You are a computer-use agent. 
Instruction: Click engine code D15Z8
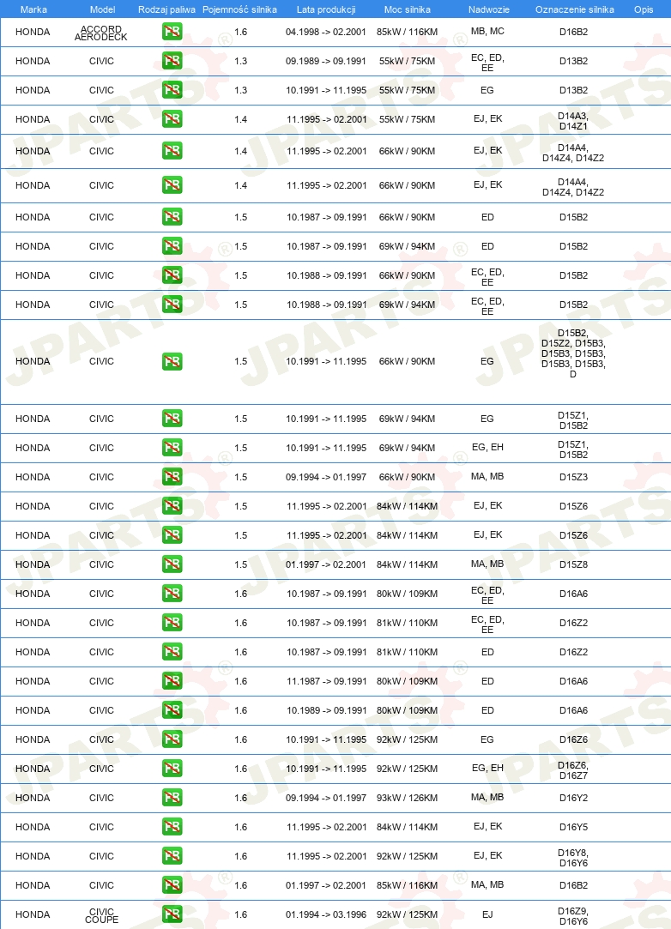(573, 564)
